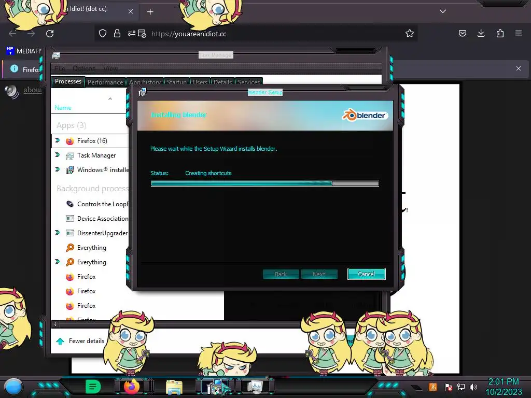
Task: Click the Next button in blender Setup
Action: 319,274
